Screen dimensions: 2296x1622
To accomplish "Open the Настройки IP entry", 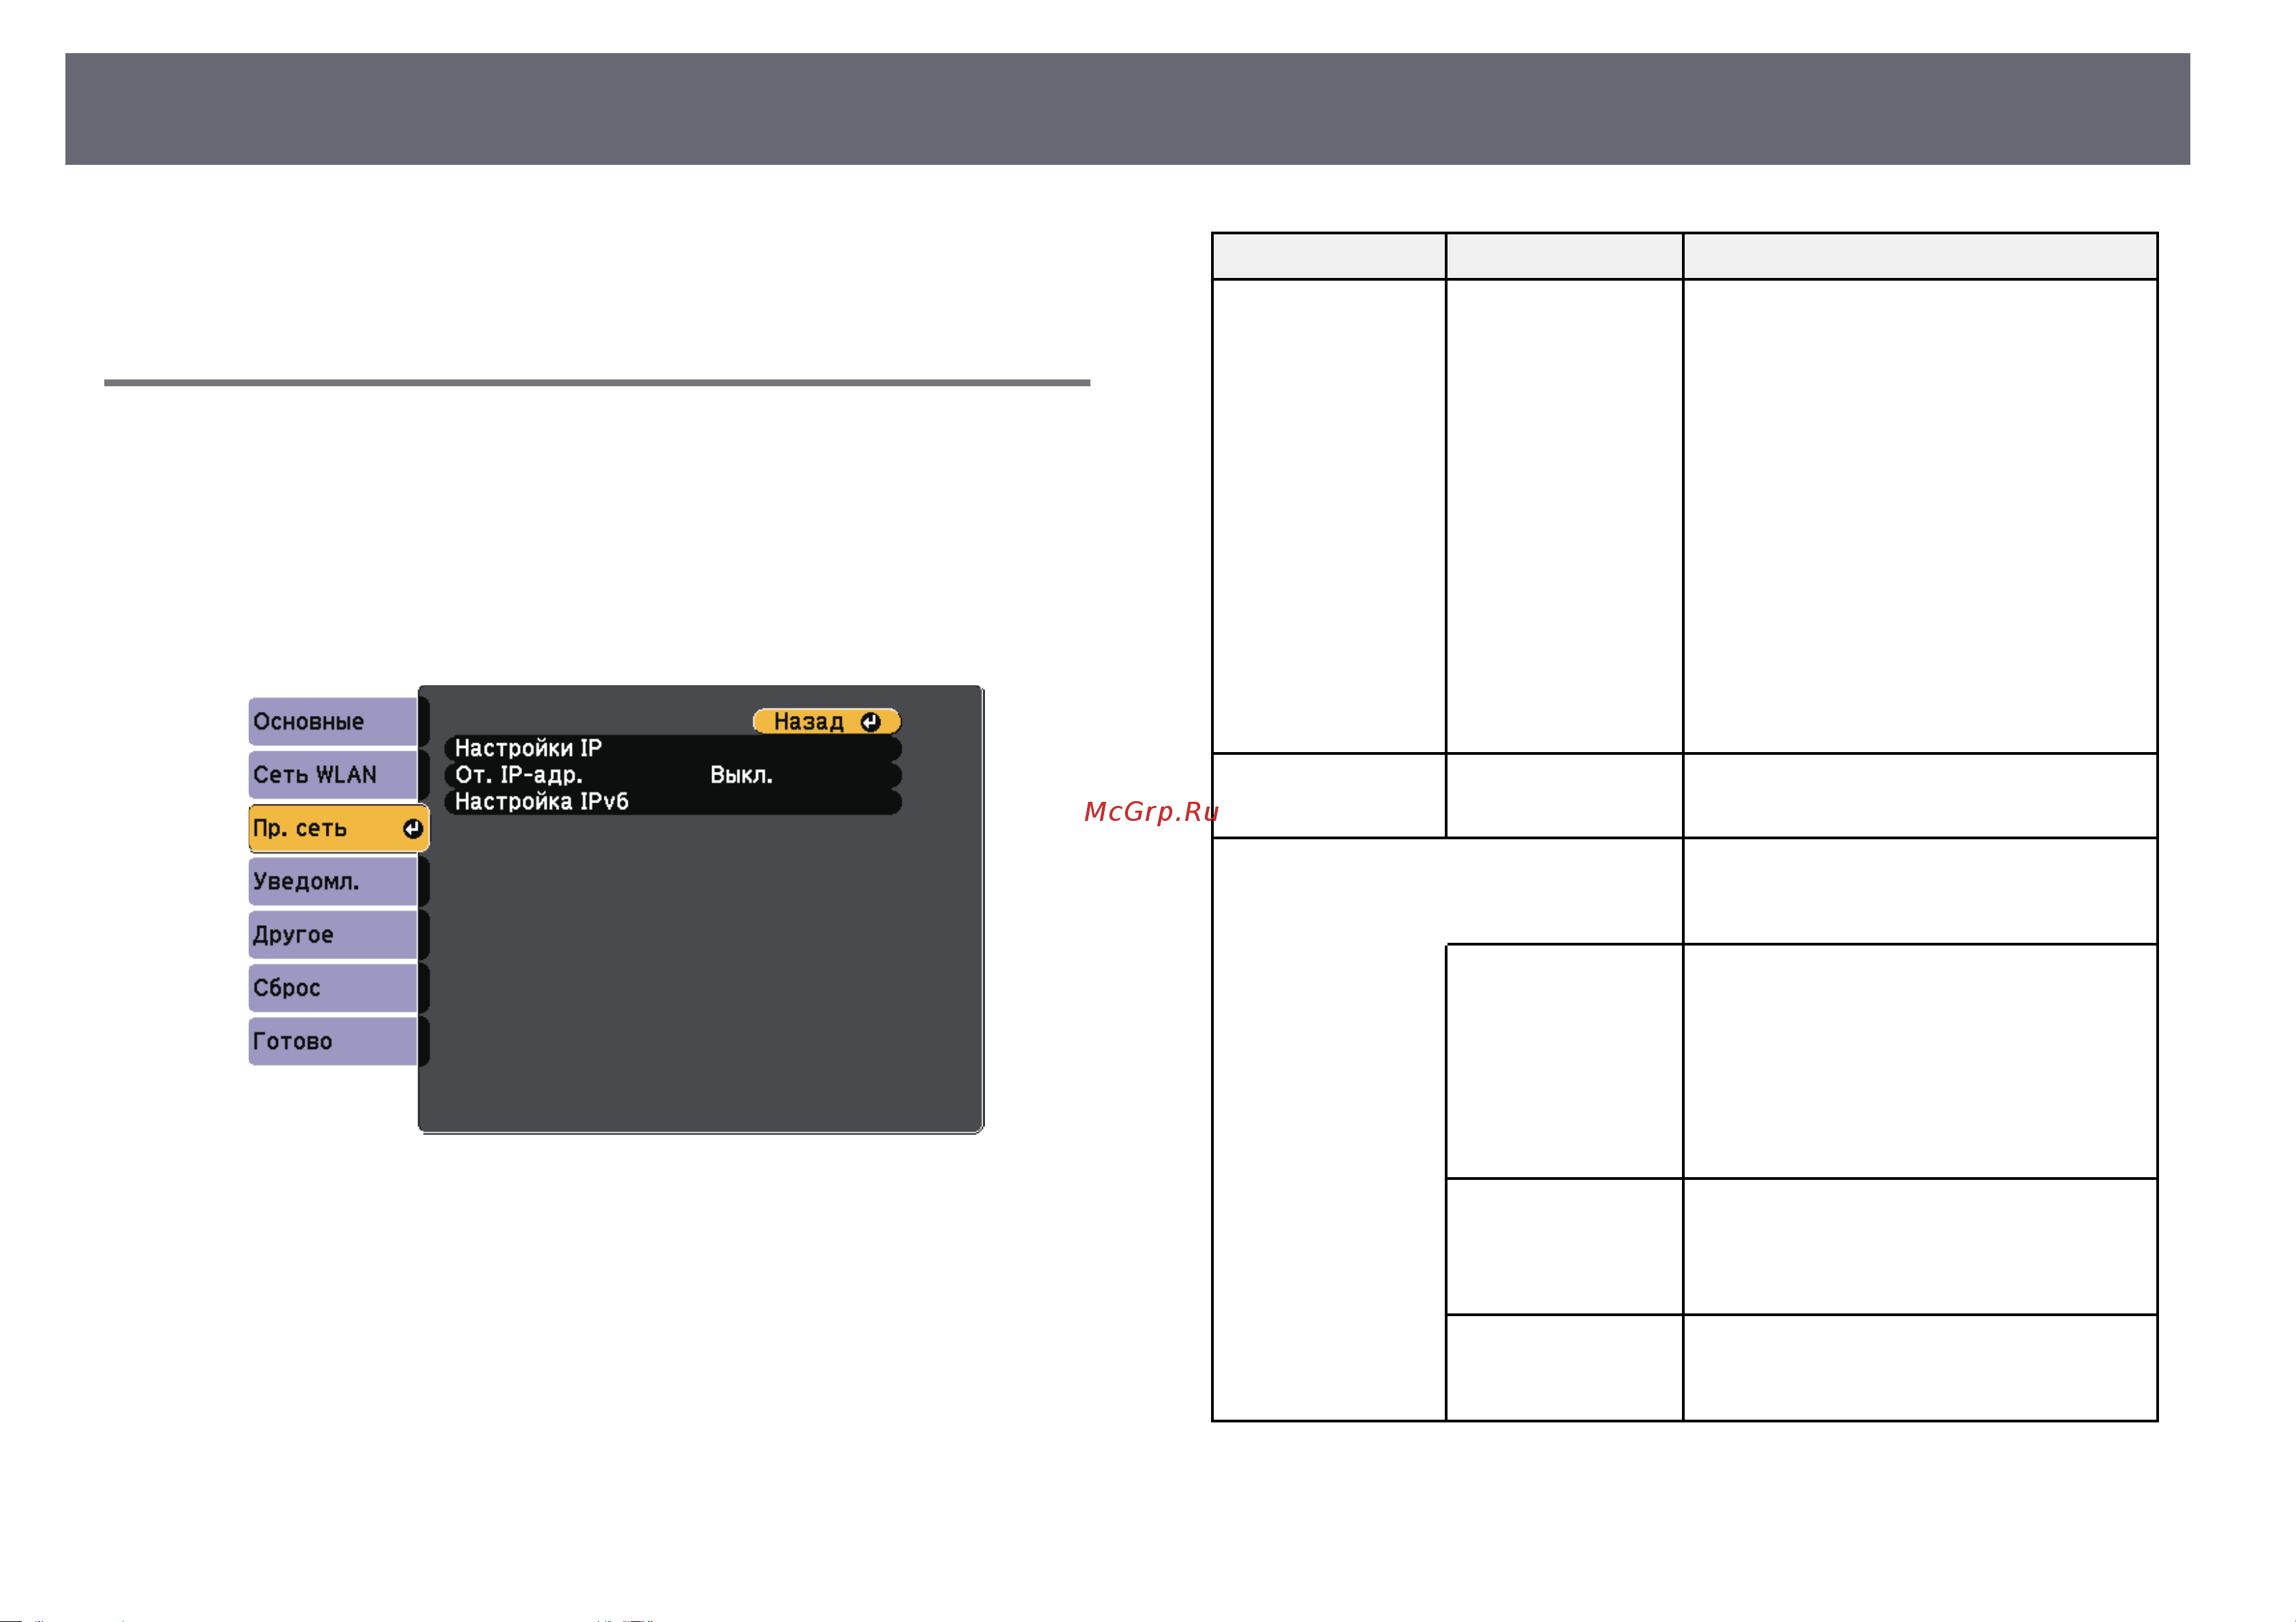I will click(673, 749).
